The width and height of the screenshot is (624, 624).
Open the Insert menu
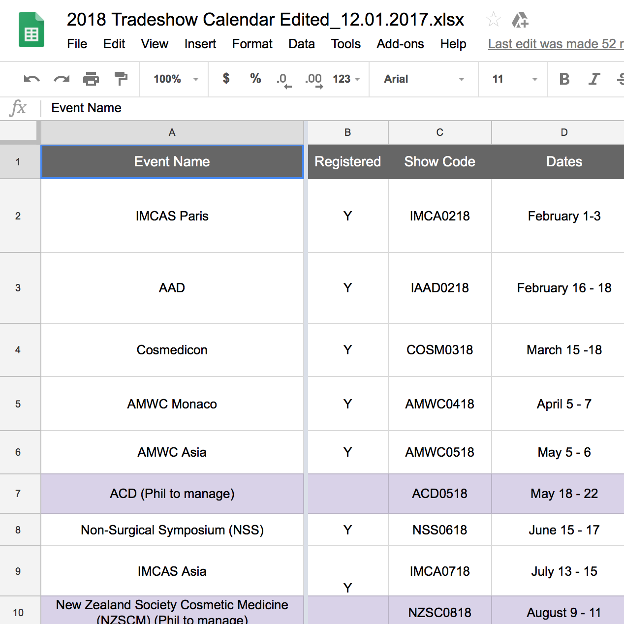(x=200, y=44)
